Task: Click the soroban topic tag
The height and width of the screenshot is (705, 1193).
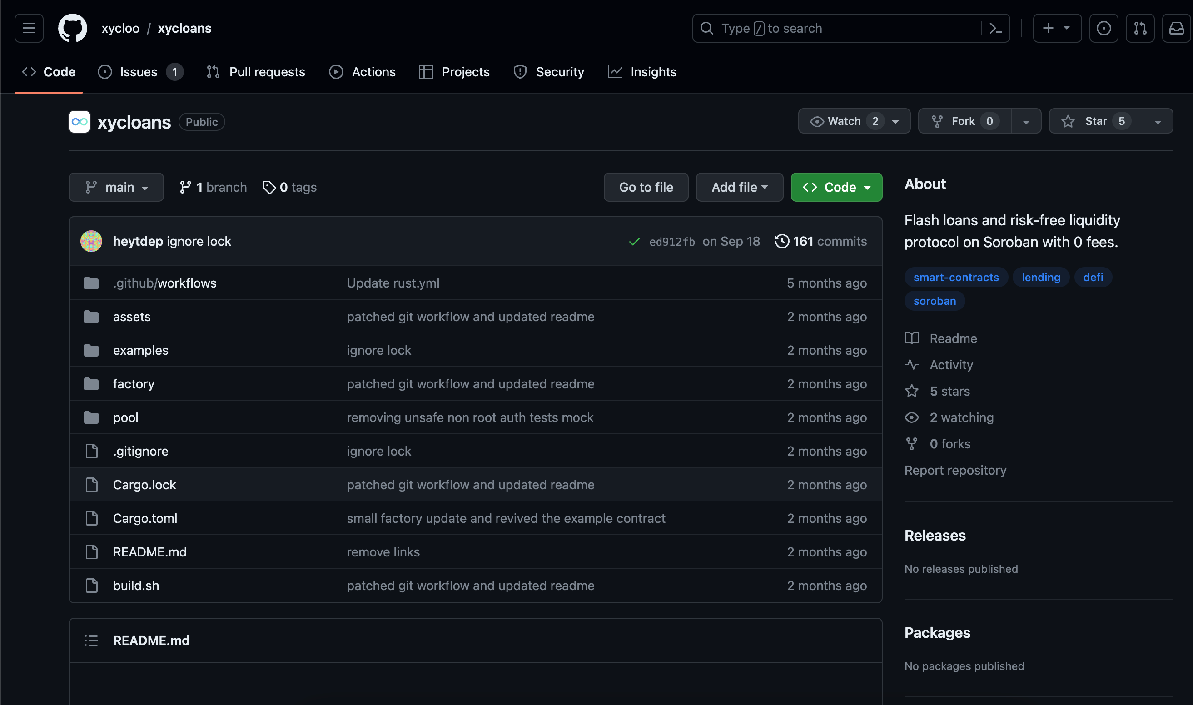Action: tap(934, 301)
